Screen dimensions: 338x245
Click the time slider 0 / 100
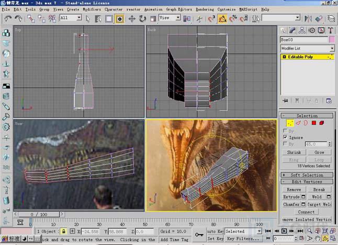39,214
